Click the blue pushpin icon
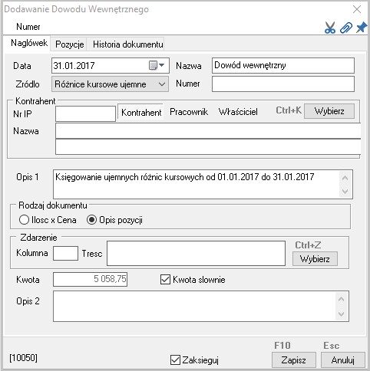Screen dimensions: 370x371 [x=362, y=28]
